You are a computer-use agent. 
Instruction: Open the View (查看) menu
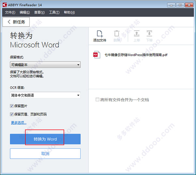(x=40, y=12)
